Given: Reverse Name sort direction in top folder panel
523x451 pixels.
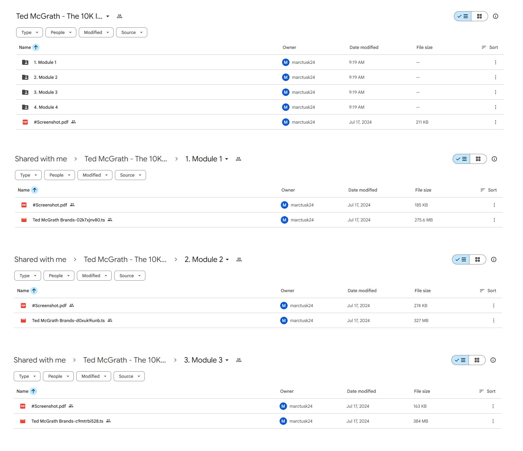Looking at the screenshot, I should point(36,47).
